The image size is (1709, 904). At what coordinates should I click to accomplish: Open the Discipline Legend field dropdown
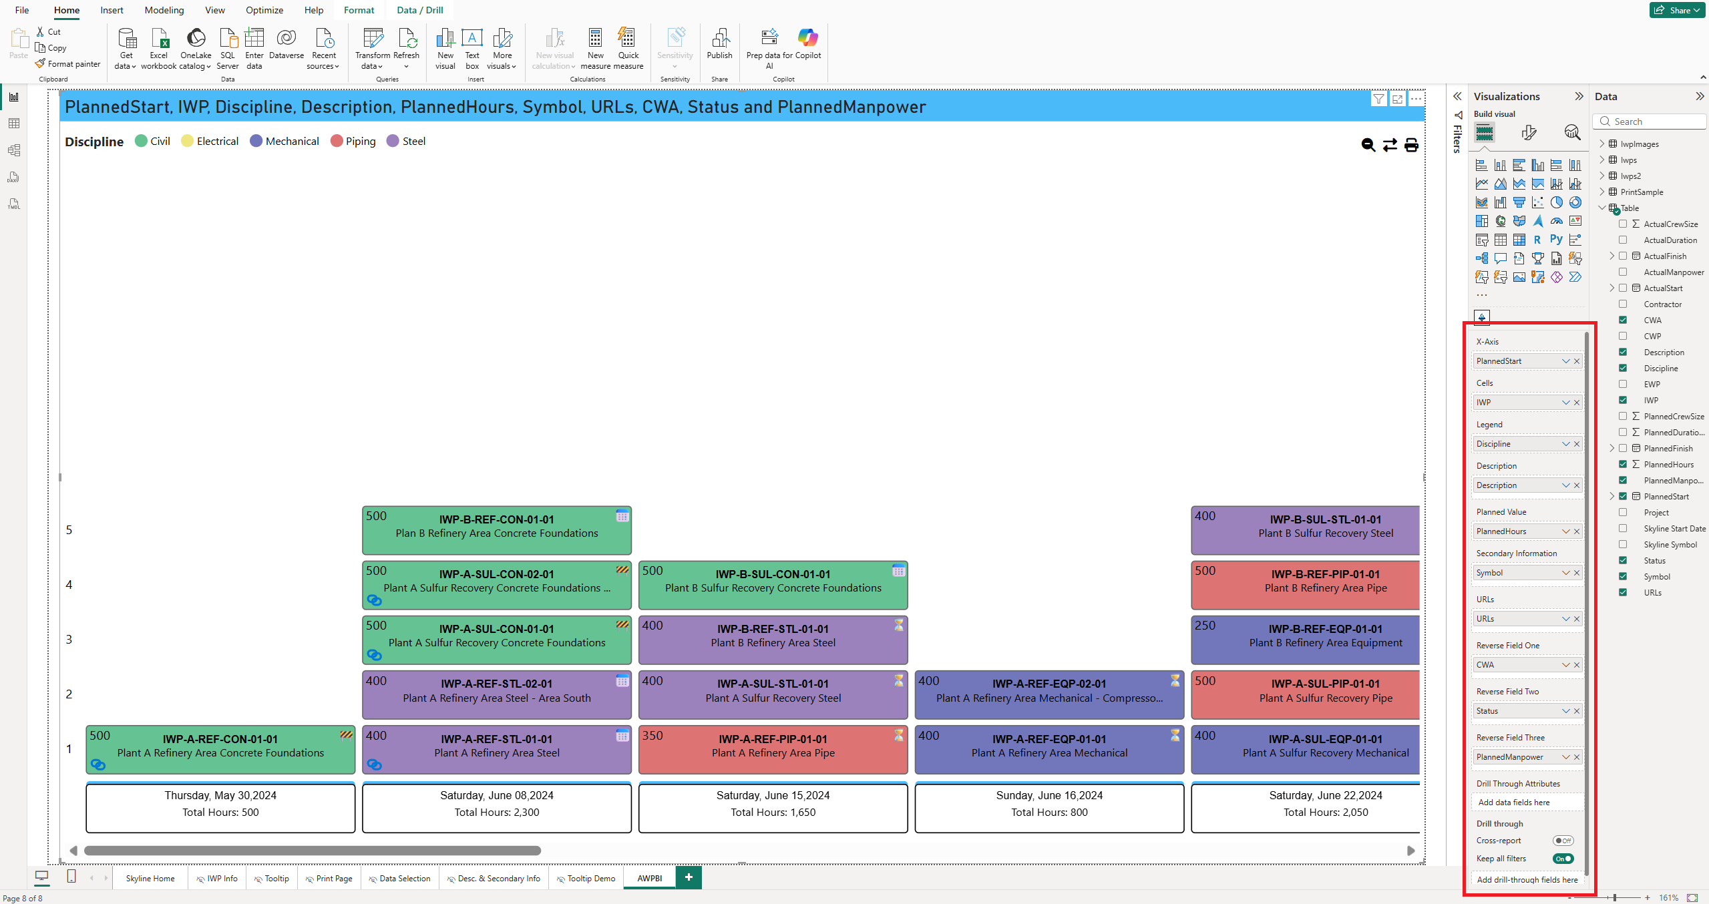pos(1565,444)
